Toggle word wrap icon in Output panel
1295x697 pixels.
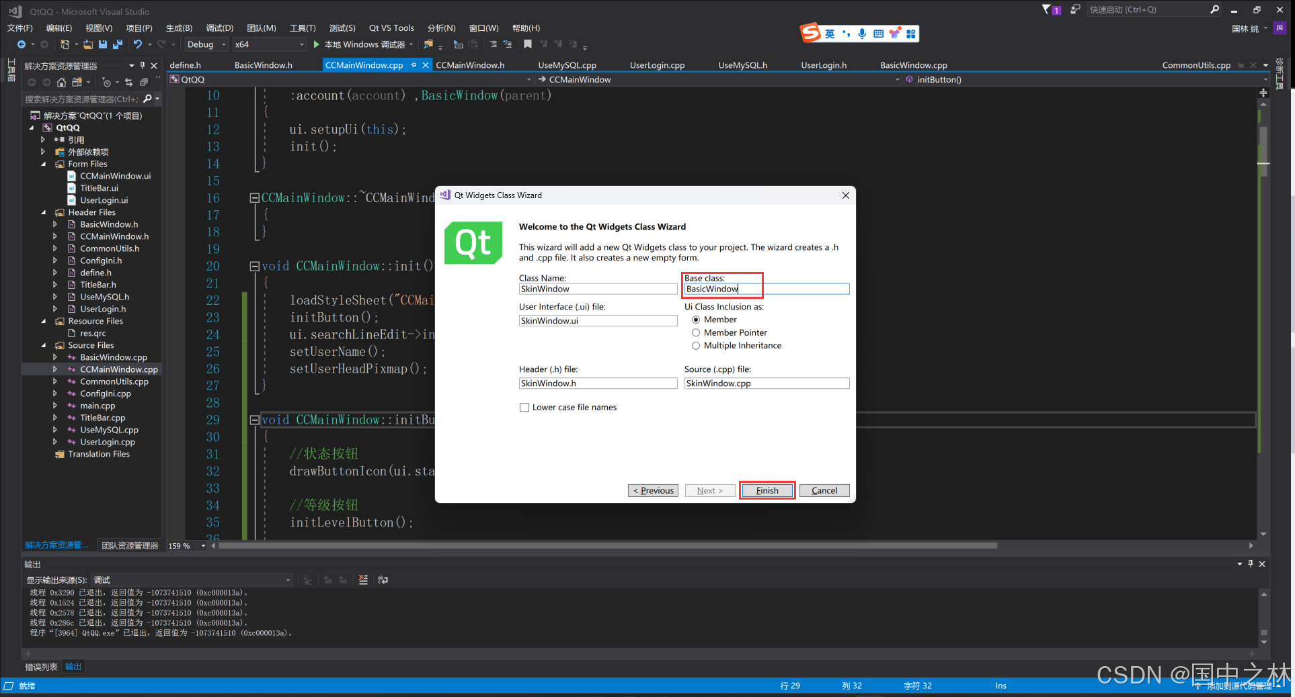tap(383, 579)
